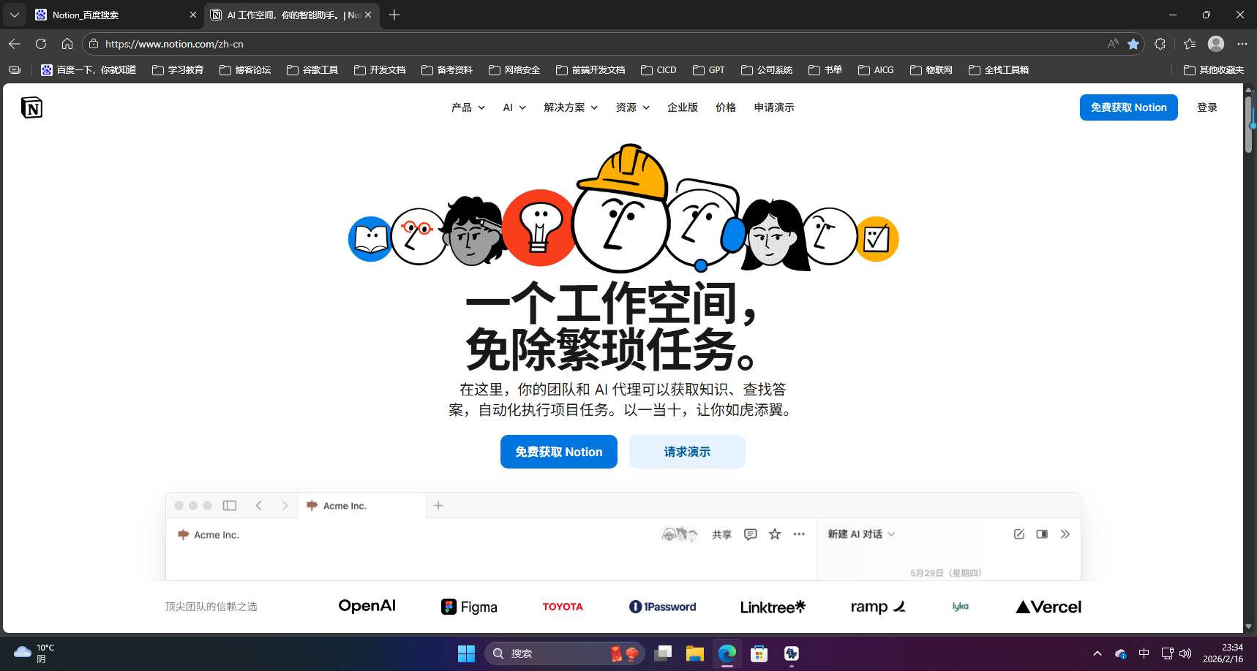Open 开发文档 bookmarks folder
The width and height of the screenshot is (1257, 671).
380,70
